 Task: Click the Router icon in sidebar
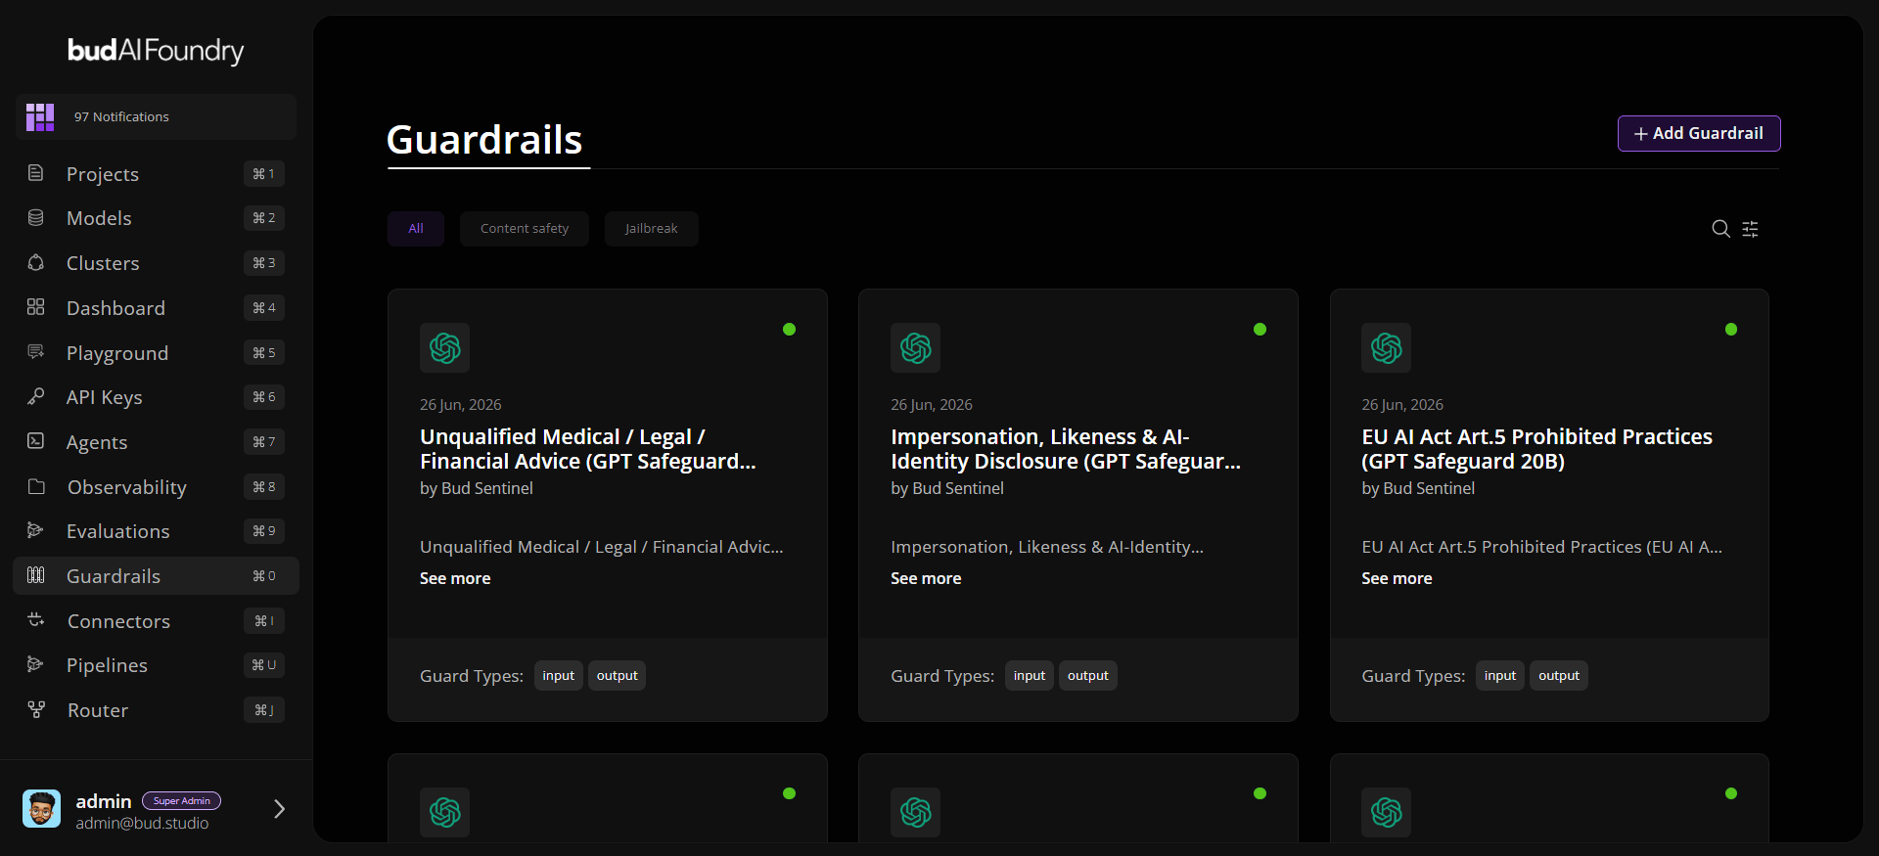pyautogui.click(x=36, y=709)
